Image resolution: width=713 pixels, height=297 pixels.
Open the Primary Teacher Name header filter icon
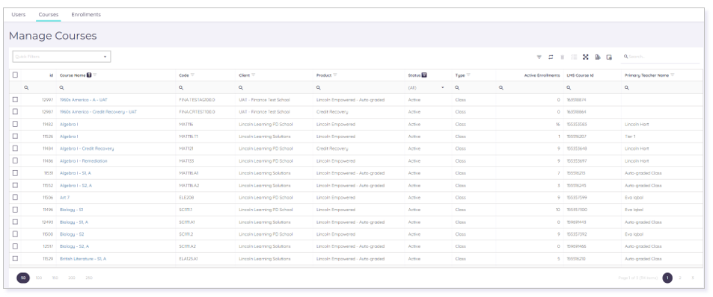pos(673,75)
